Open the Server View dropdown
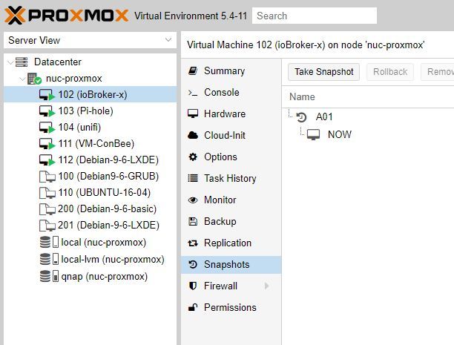 pos(168,41)
